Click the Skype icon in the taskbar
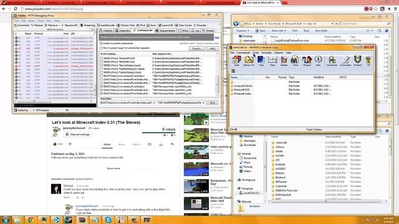 click(x=108, y=220)
